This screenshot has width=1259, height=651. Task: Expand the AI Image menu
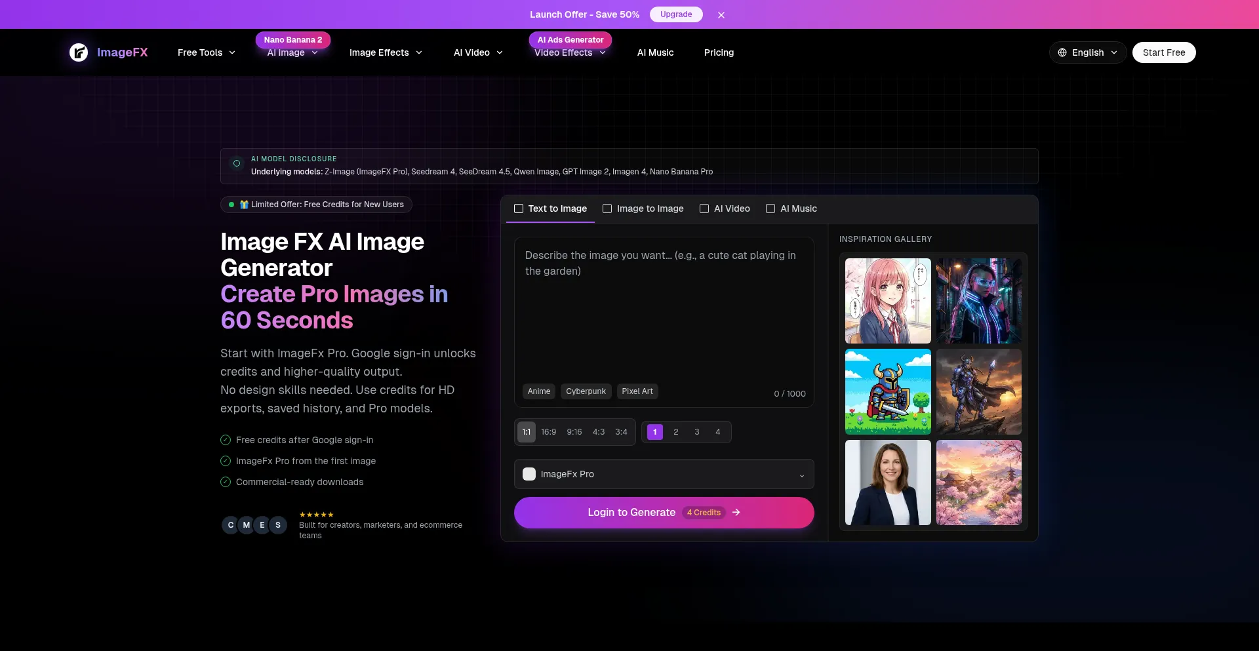pyautogui.click(x=292, y=52)
